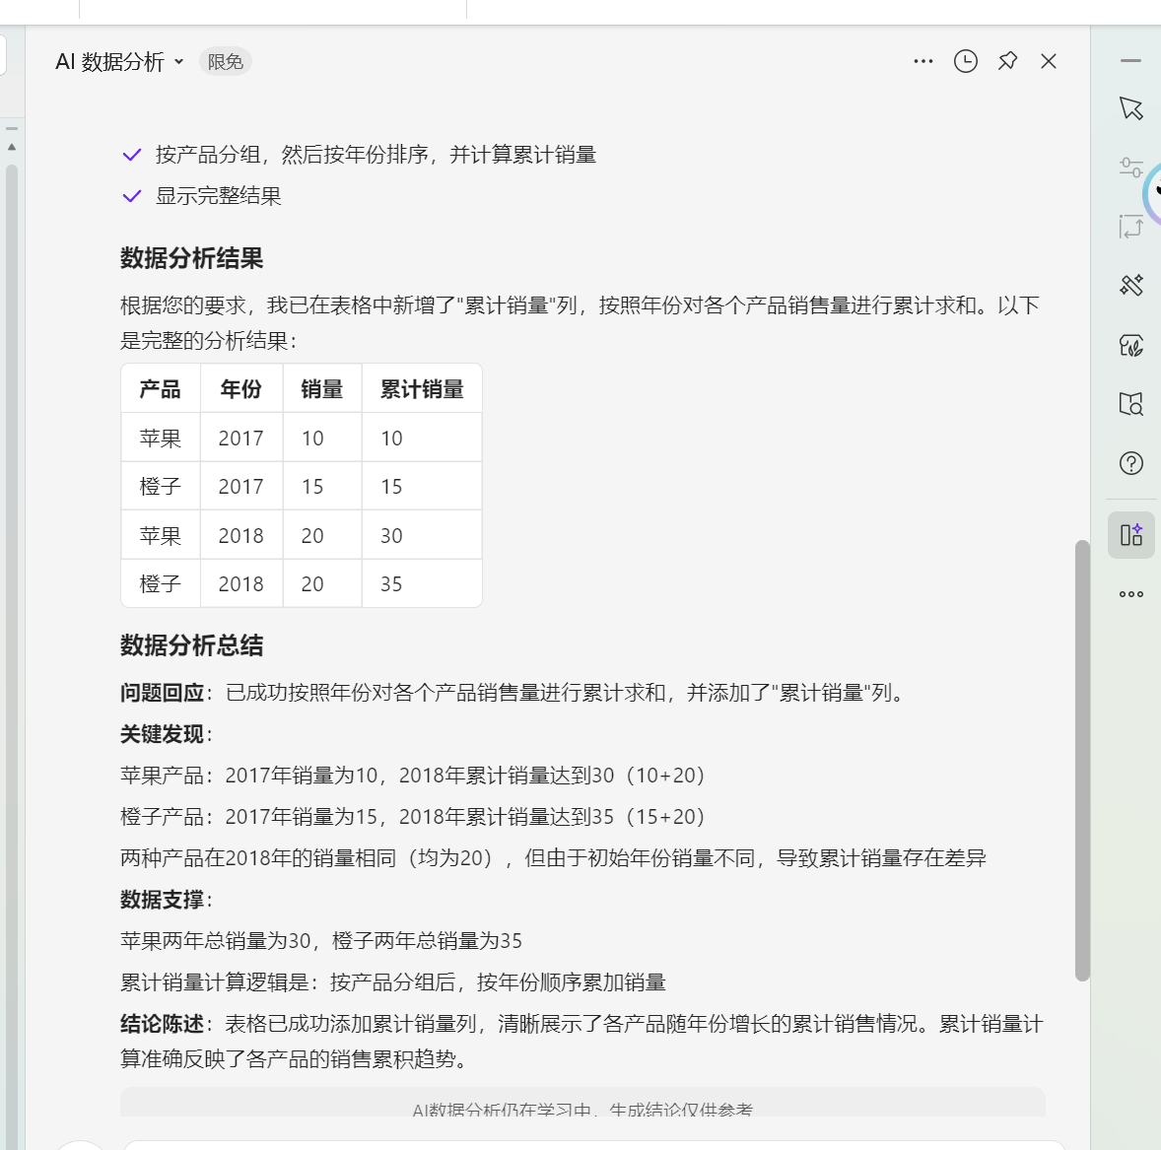Open the sliders settings icon in right sidebar
Image resolution: width=1161 pixels, height=1150 pixels.
pyautogui.click(x=1131, y=168)
